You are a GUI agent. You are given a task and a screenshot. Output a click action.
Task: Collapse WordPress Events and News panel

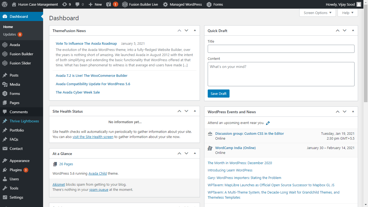[353, 112]
